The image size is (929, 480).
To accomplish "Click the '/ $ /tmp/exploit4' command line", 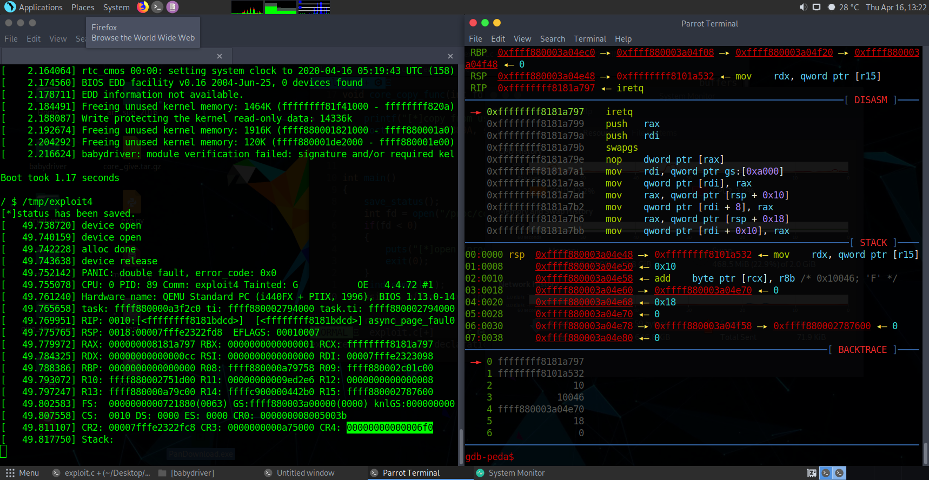I will point(47,202).
